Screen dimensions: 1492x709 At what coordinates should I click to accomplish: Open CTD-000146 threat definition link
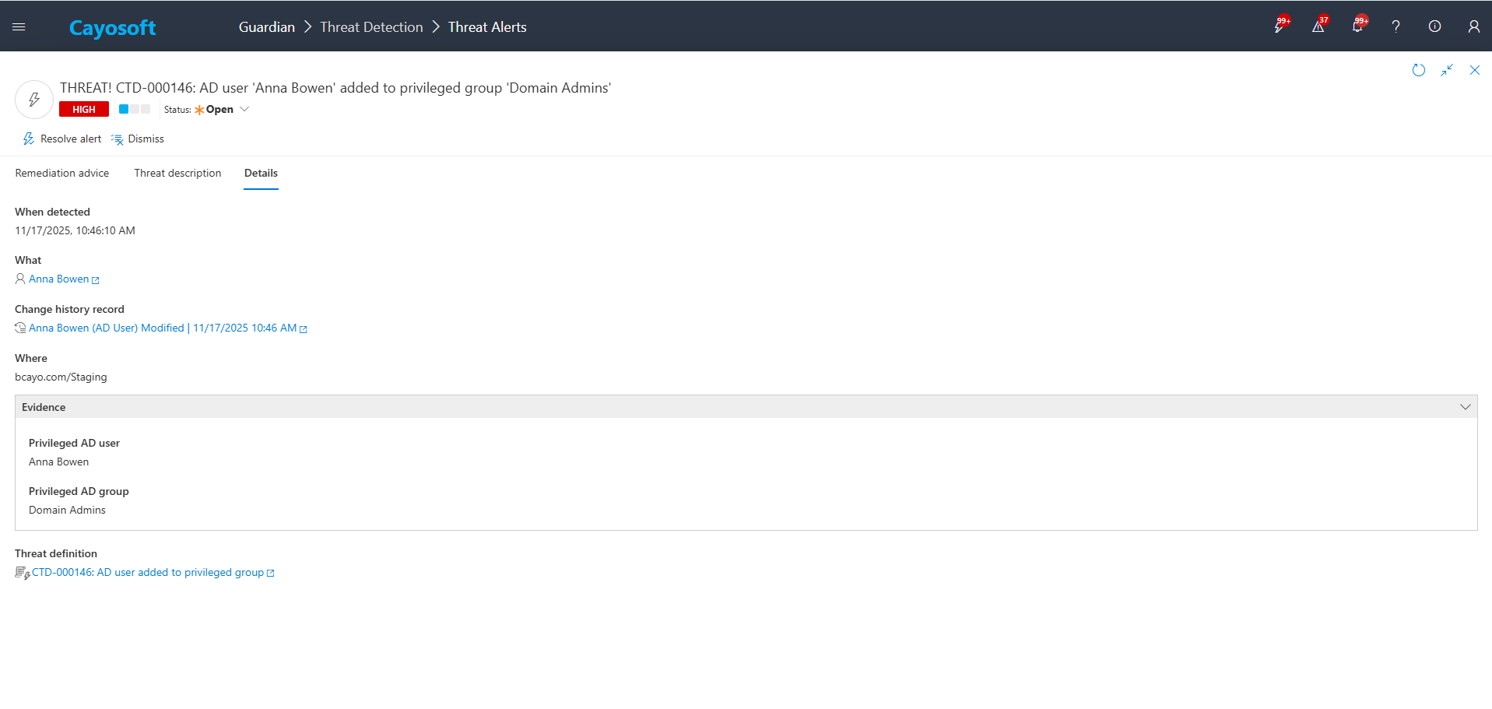pos(148,573)
